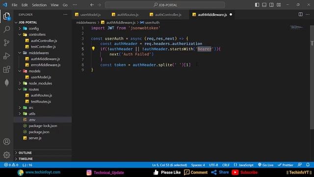Toggle the bottom panel layout icon
The width and height of the screenshot is (314, 177).
tap(264, 5)
